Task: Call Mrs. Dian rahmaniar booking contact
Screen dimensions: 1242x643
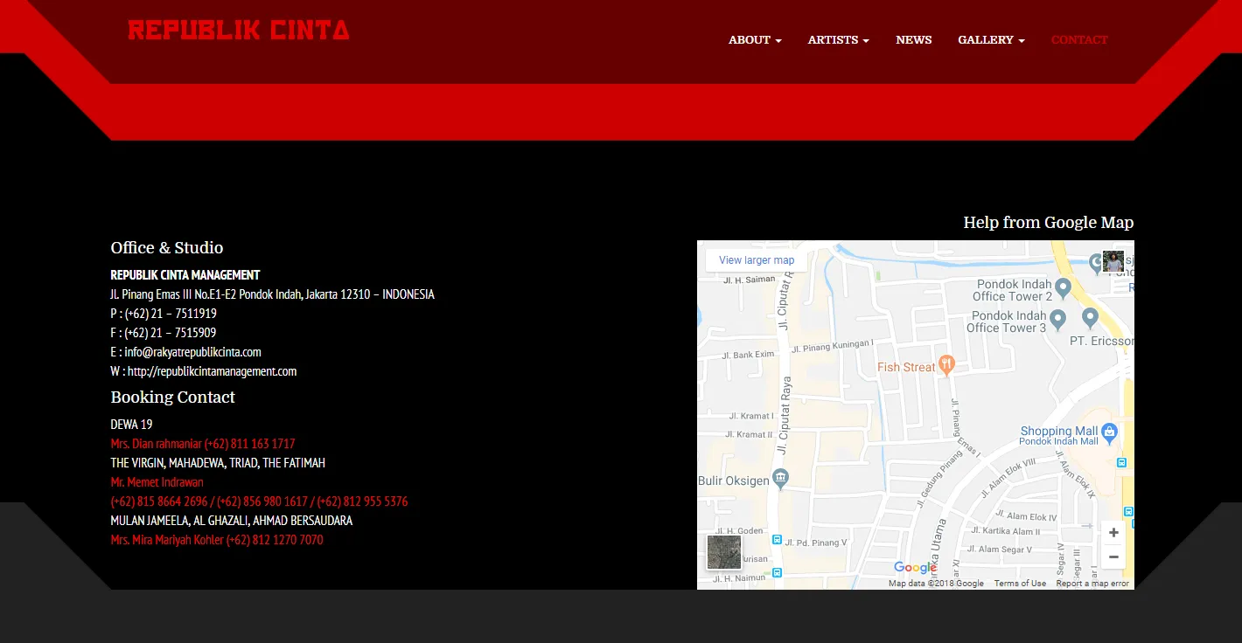Action: (203, 444)
